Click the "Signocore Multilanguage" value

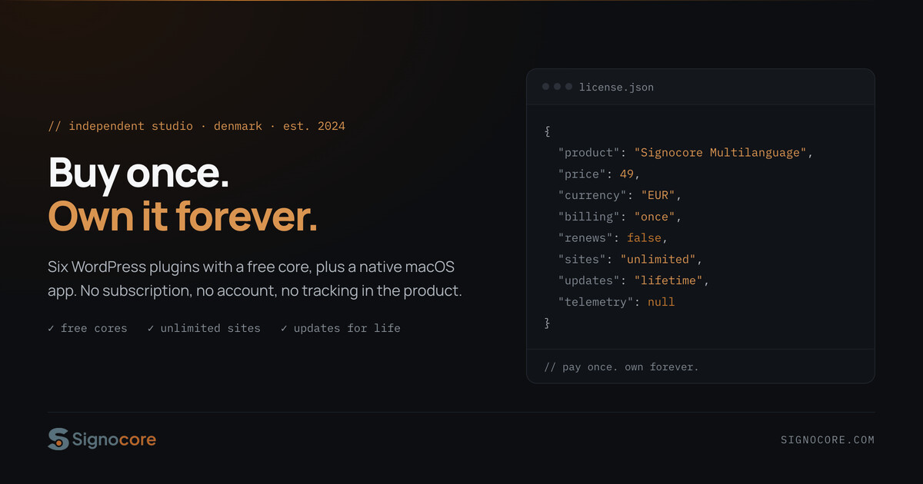pyautogui.click(x=721, y=152)
